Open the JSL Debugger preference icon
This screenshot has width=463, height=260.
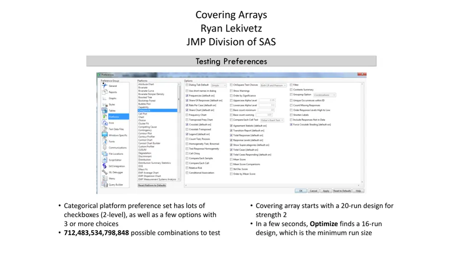[x=104, y=172]
